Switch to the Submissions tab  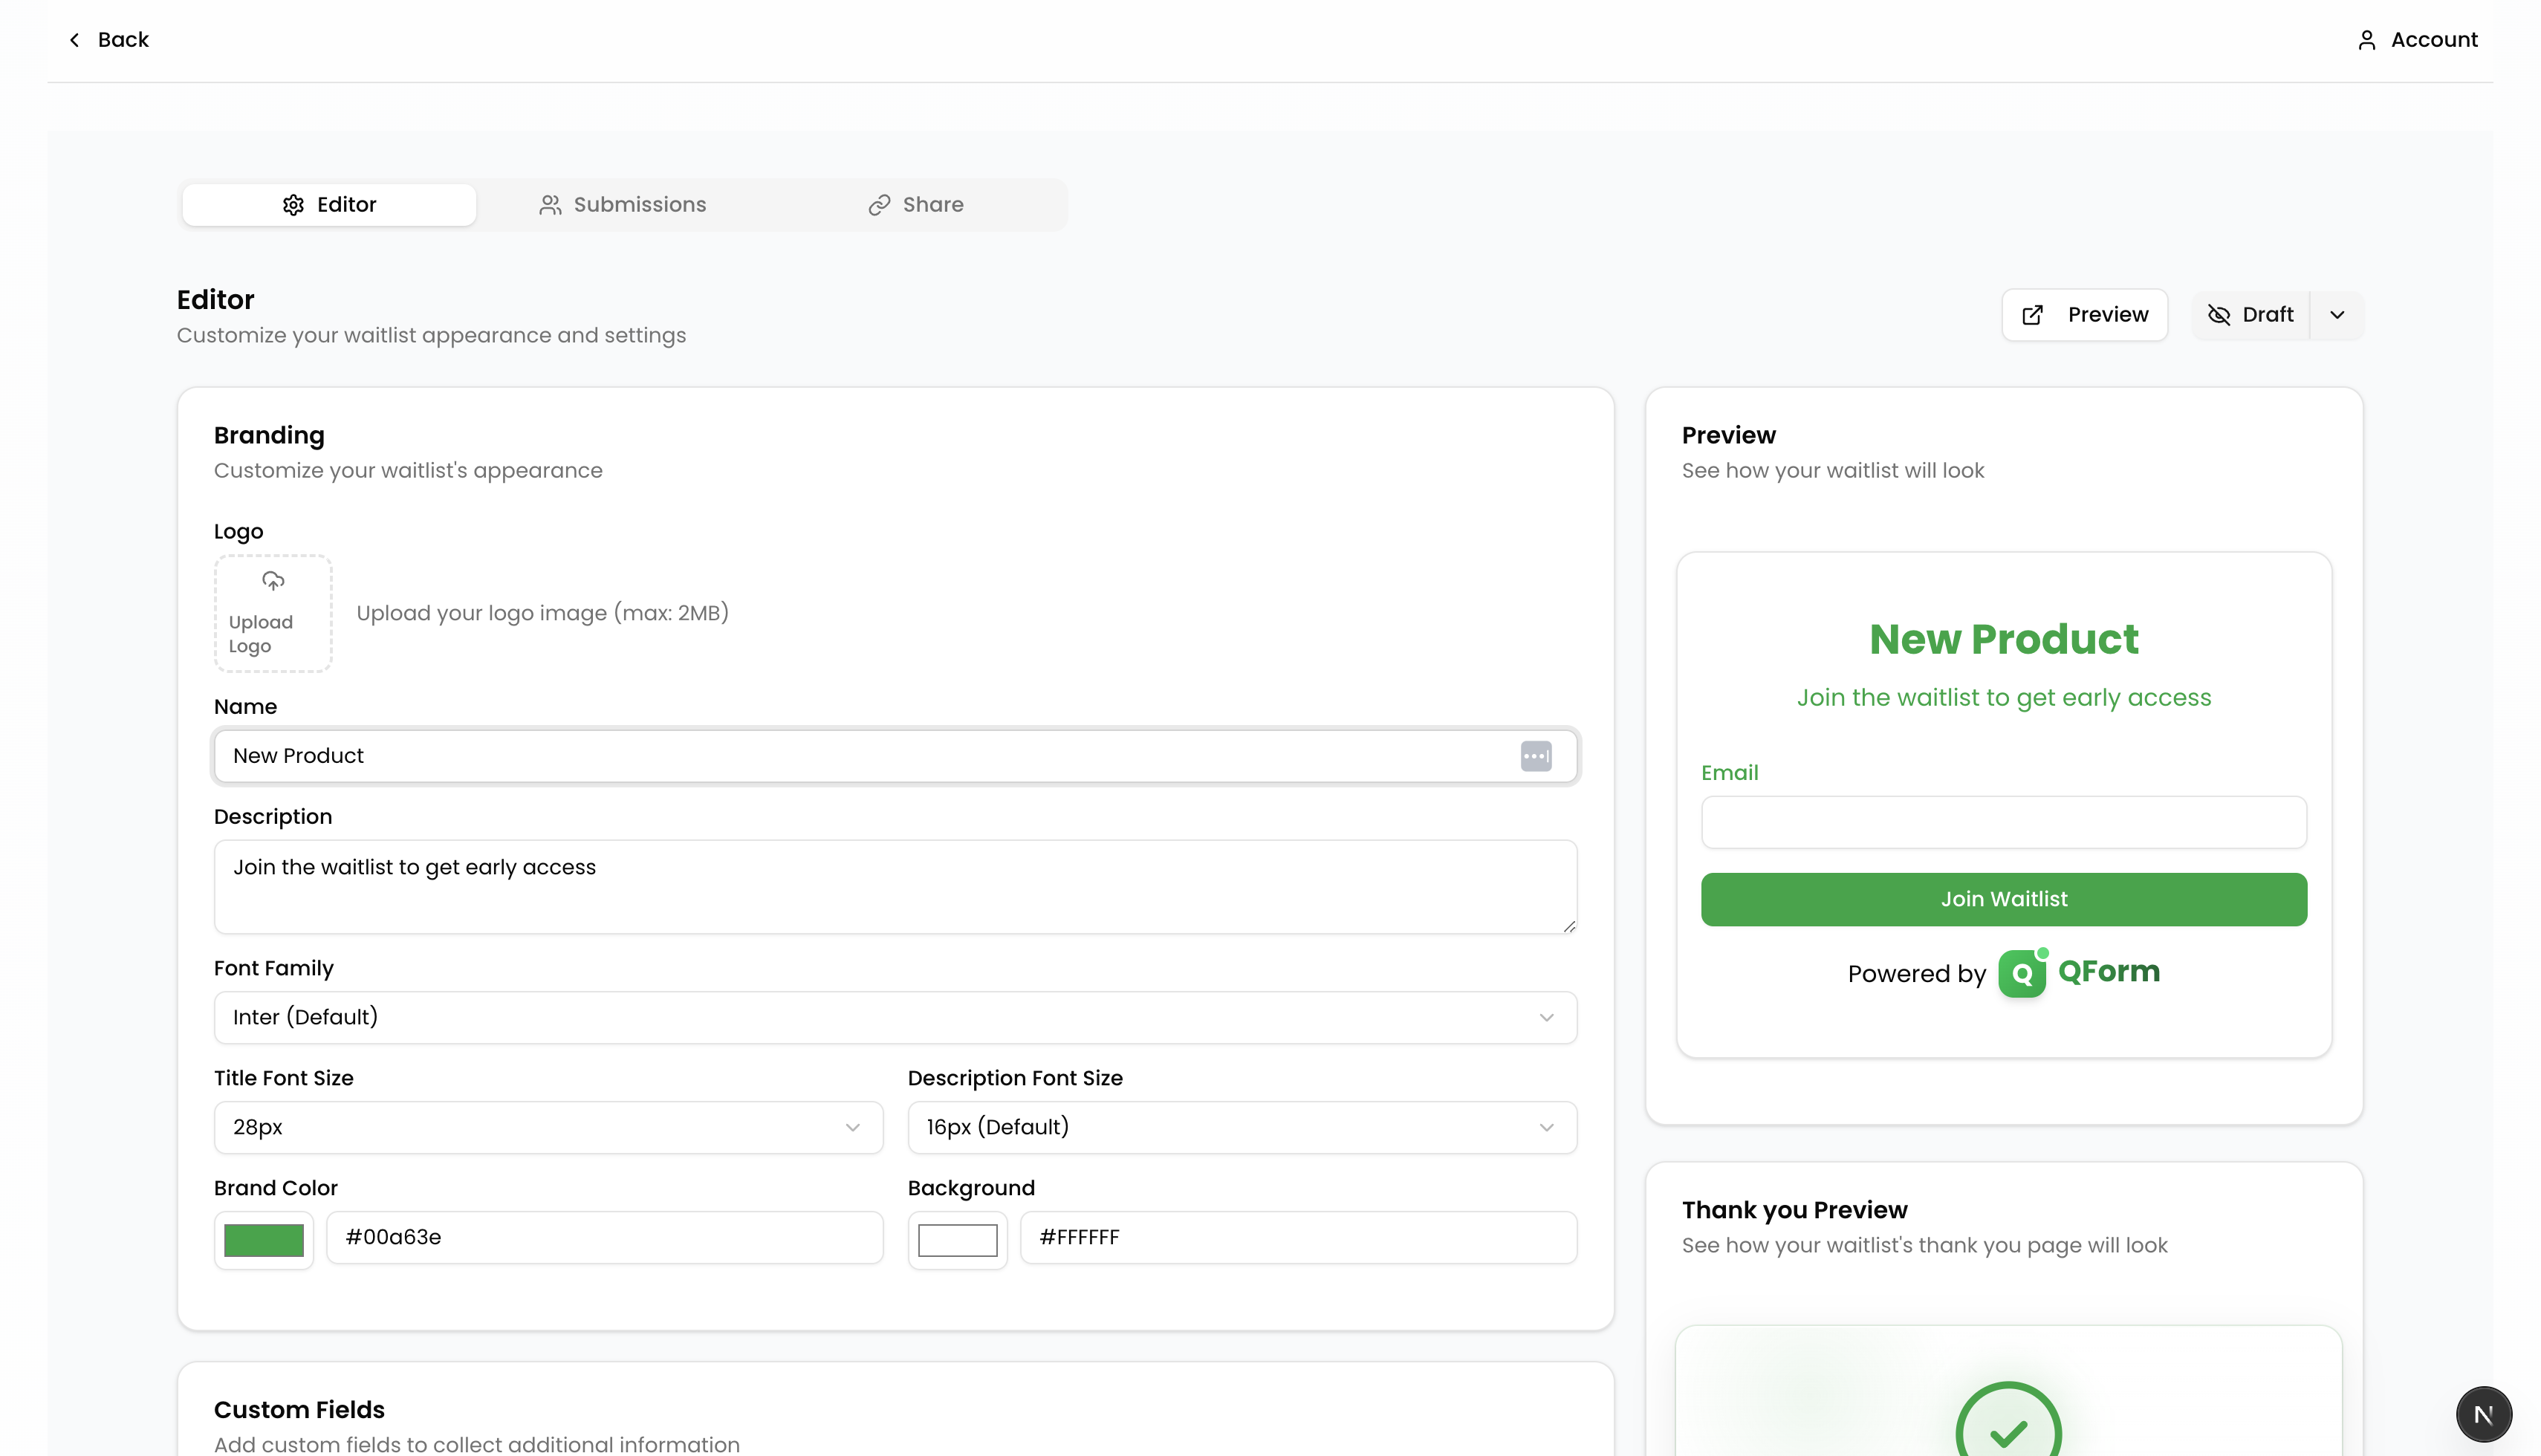[x=623, y=205]
